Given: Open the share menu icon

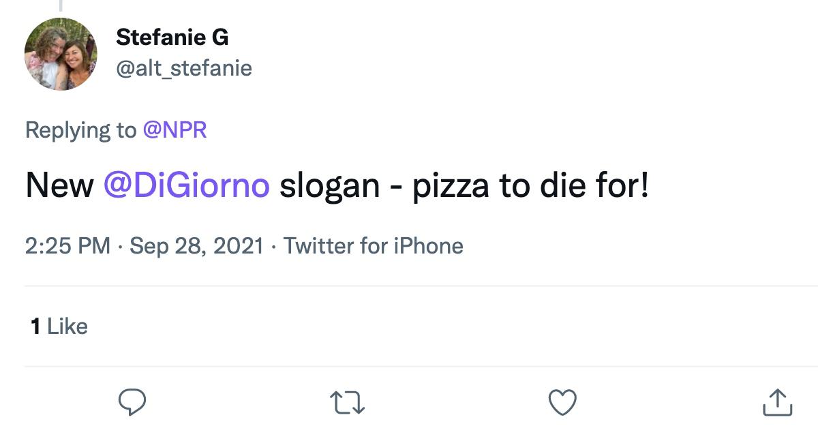Looking at the screenshot, I should [x=777, y=401].
